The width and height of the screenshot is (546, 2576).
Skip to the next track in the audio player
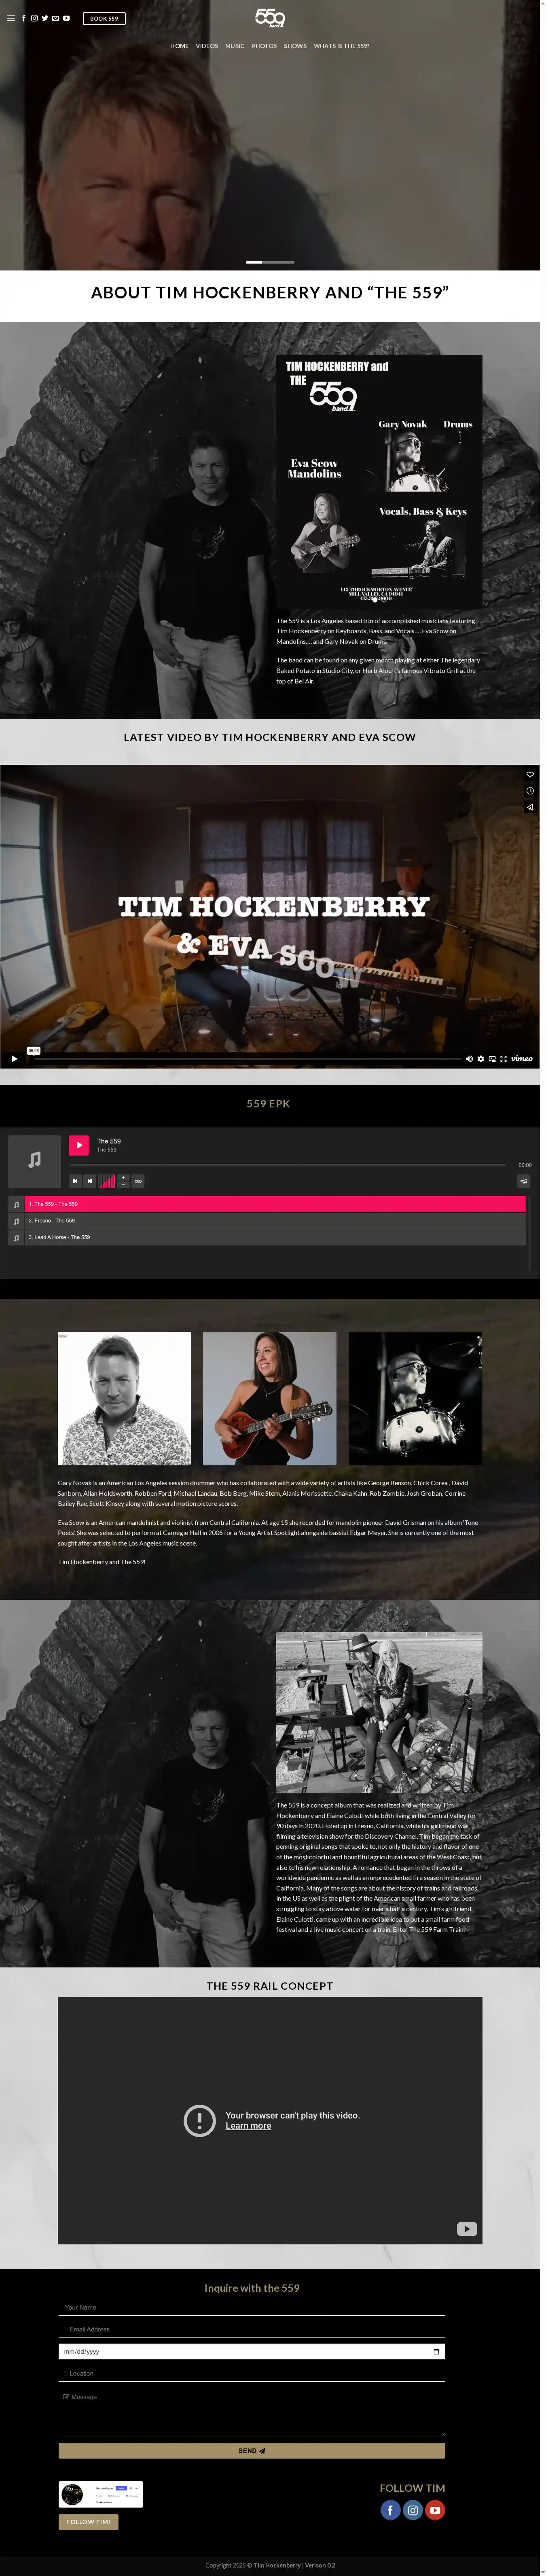(x=90, y=1181)
